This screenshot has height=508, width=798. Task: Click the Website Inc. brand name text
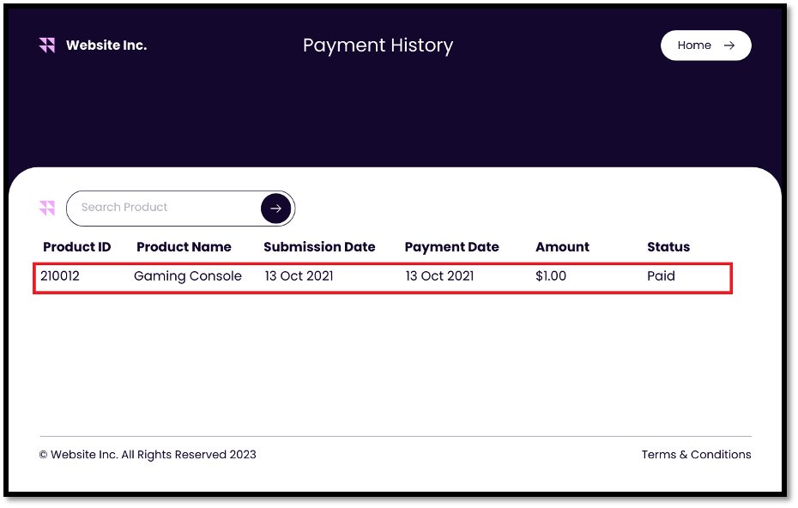pyautogui.click(x=106, y=45)
